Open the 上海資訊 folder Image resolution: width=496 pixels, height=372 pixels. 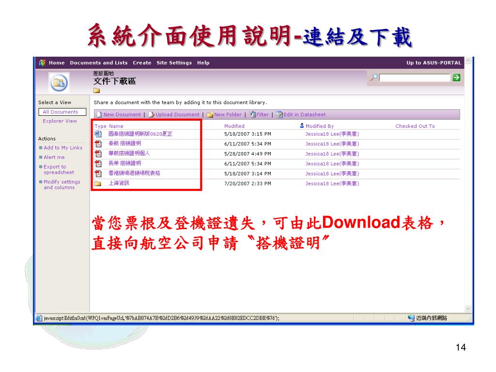(x=119, y=183)
